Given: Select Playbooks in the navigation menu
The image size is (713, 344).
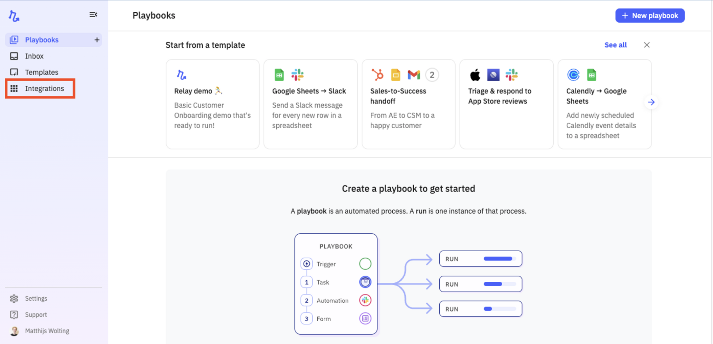Looking at the screenshot, I should pyautogui.click(x=42, y=40).
